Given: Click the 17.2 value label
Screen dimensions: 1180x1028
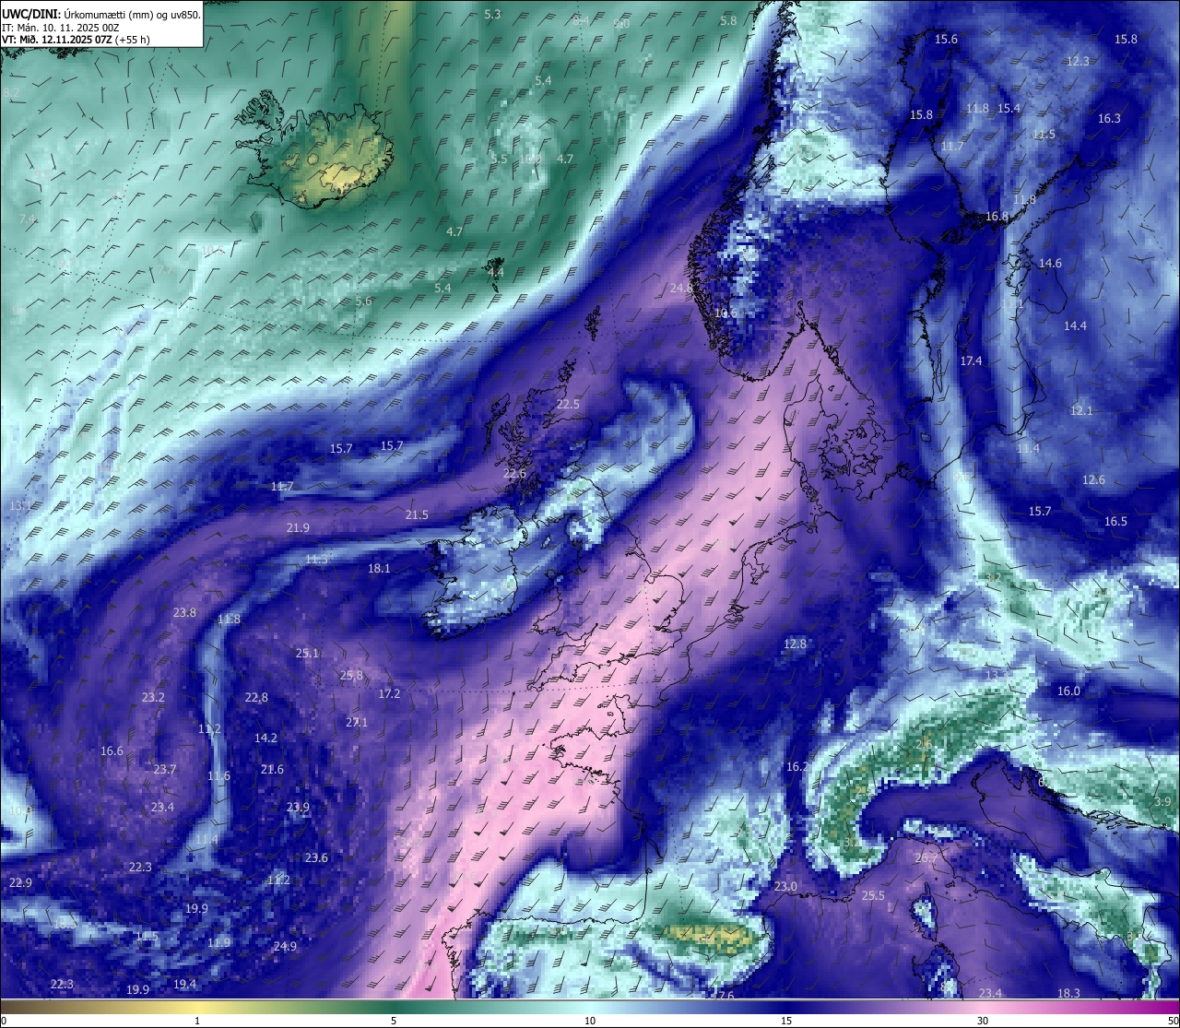Looking at the screenshot, I should (389, 693).
